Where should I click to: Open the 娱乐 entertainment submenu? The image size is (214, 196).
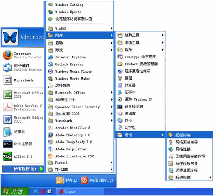coord(140,50)
